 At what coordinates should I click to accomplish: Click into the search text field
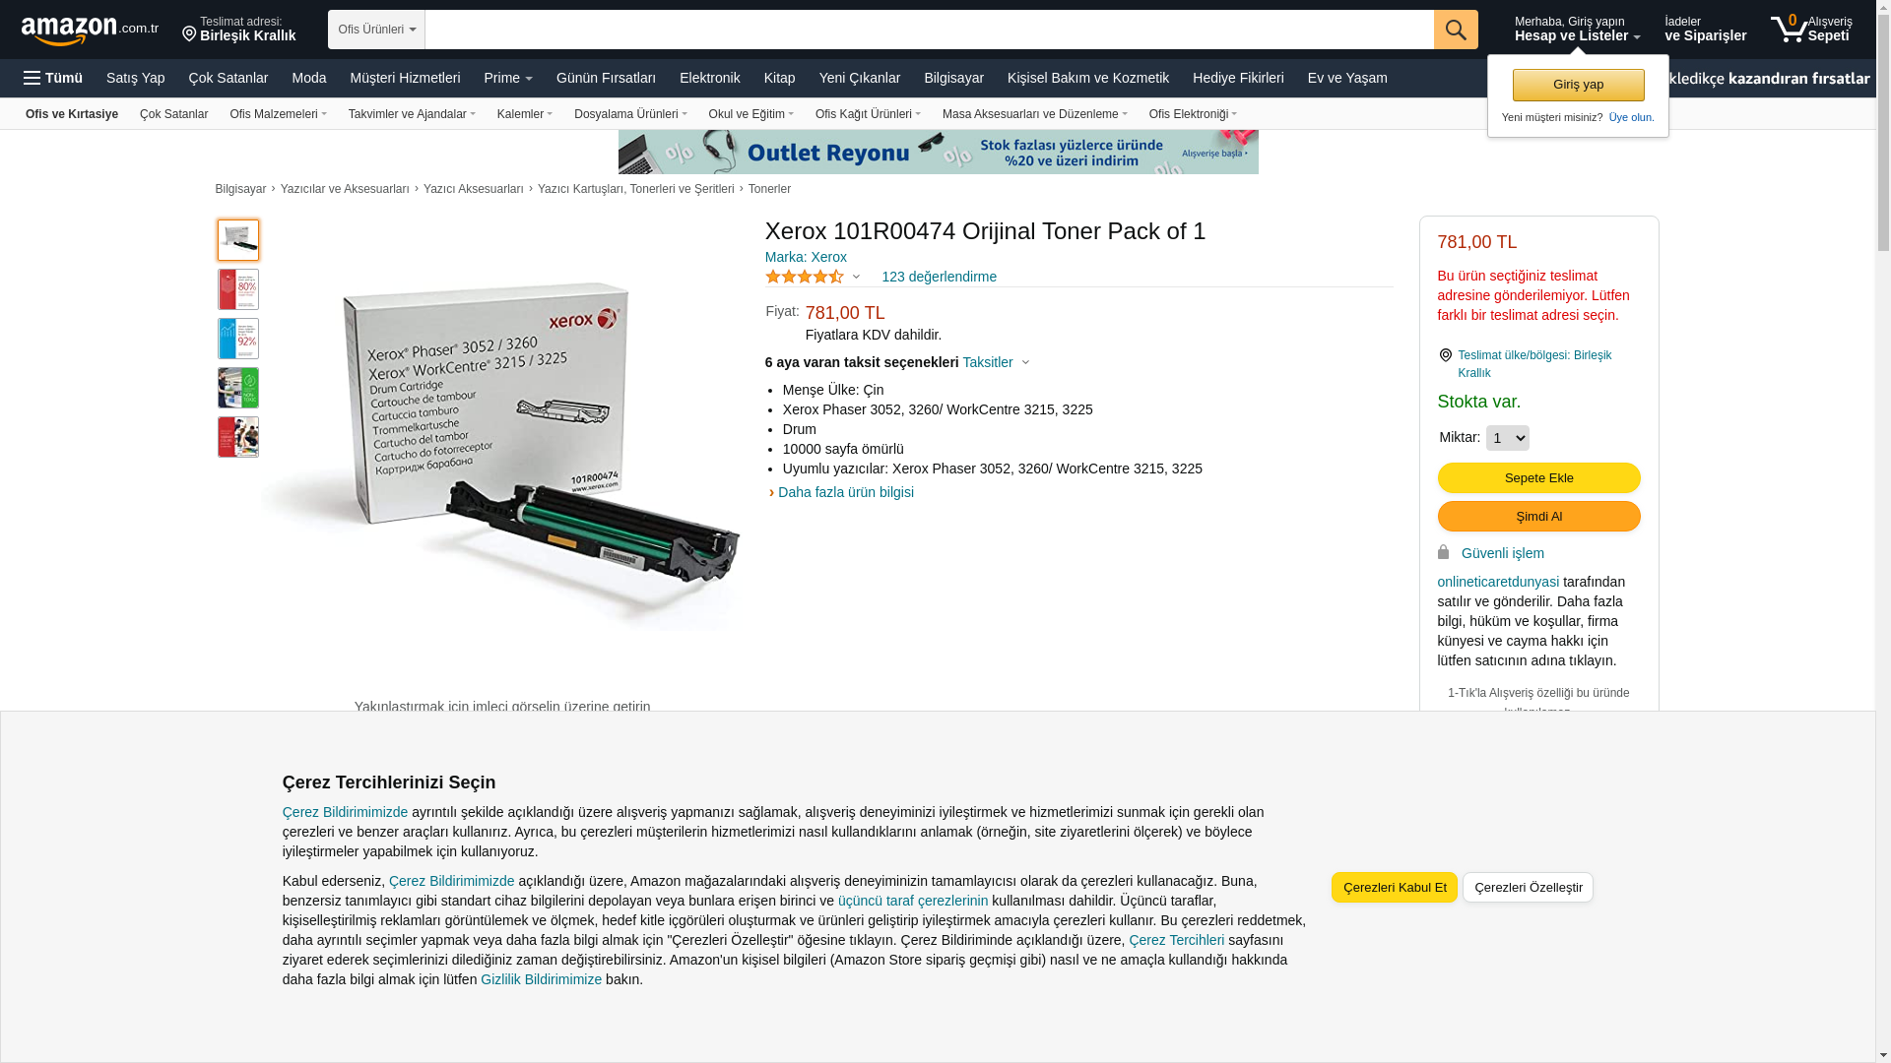[929, 30]
